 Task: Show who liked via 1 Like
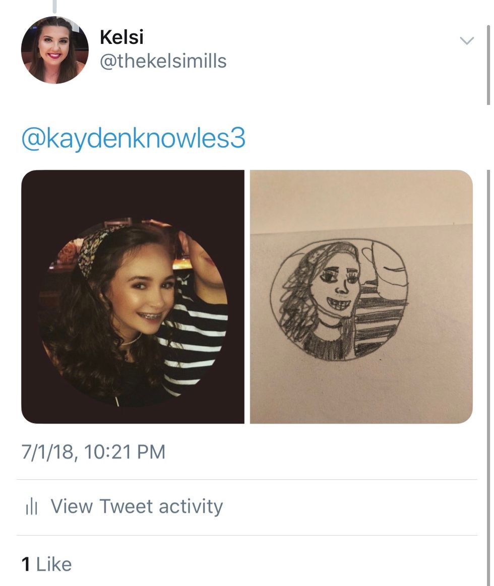point(46,565)
